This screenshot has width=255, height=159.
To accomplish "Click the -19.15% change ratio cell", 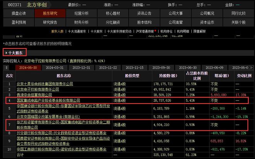I will [241, 117].
